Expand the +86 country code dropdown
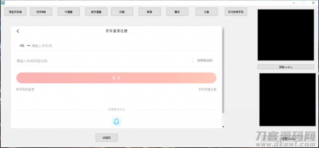This screenshot has width=319, height=148. [24, 46]
